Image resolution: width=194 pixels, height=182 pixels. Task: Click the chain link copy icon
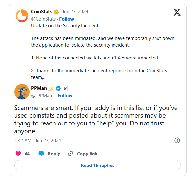click(x=70, y=154)
